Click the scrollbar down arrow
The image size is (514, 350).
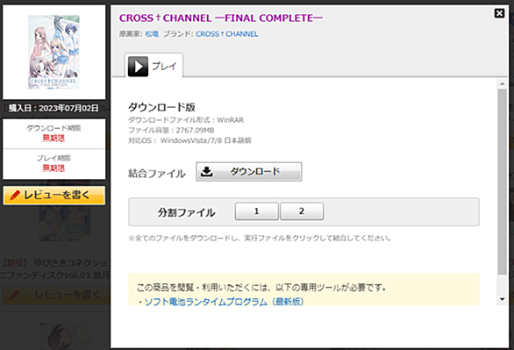502,299
